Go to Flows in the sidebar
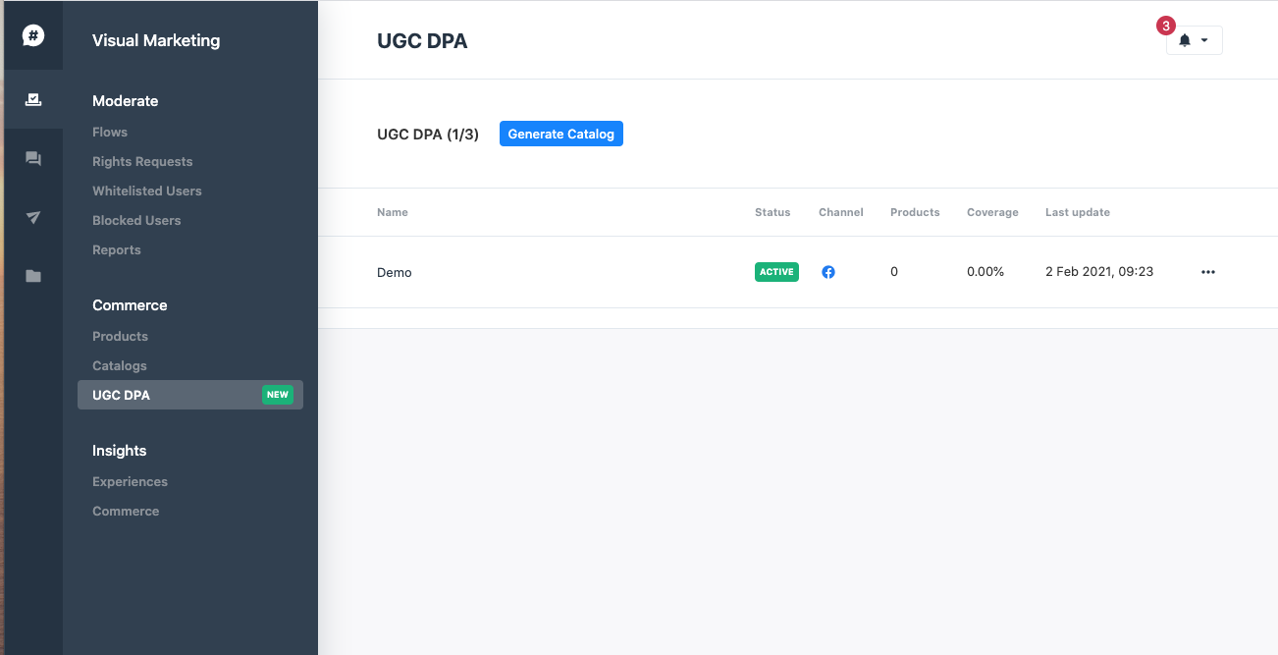Screen dimensions: 1278x655 pos(110,132)
